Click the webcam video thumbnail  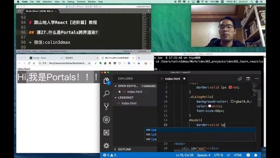[x=228, y=26]
